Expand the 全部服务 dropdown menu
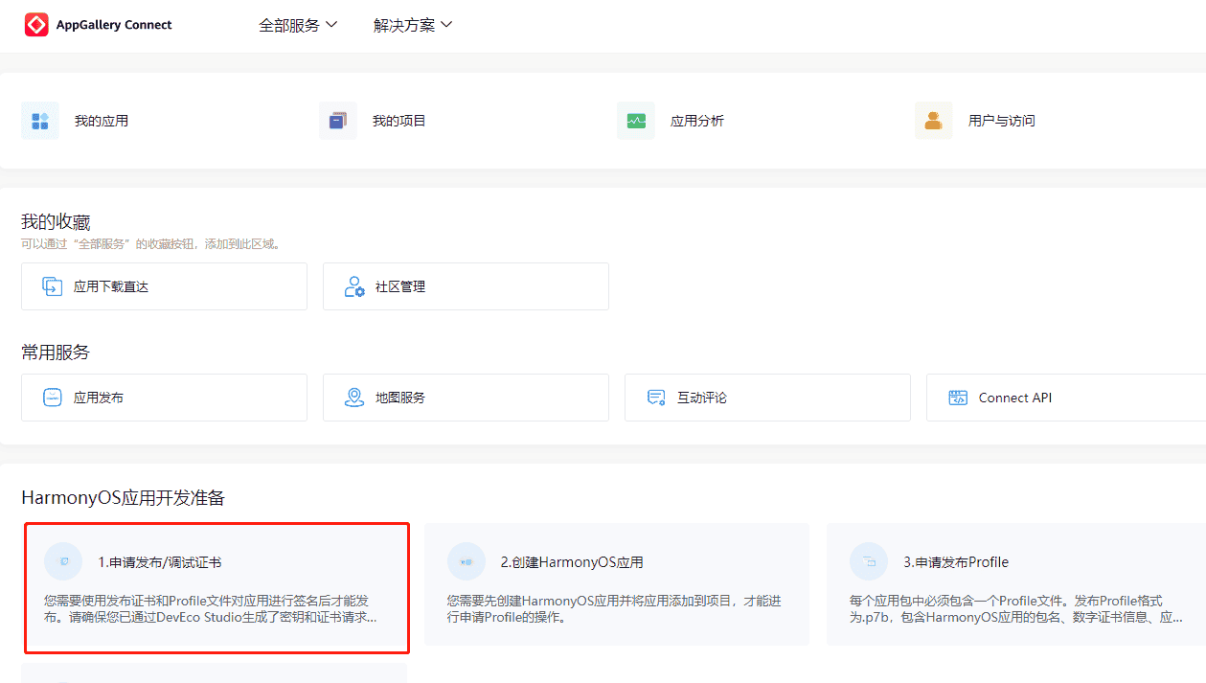The height and width of the screenshot is (683, 1206). (298, 26)
